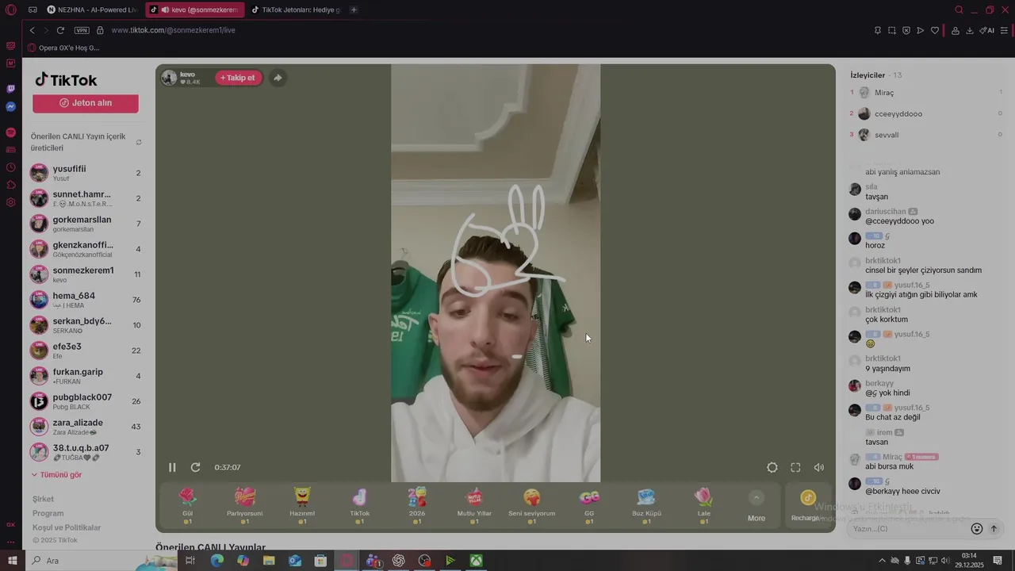
Task: Open hema_684 live channel
Action: coord(86,300)
